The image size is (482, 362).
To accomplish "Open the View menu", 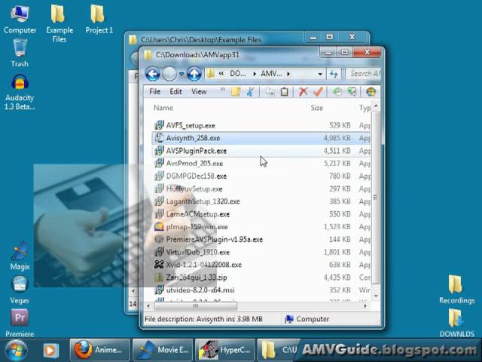I will (x=199, y=92).
